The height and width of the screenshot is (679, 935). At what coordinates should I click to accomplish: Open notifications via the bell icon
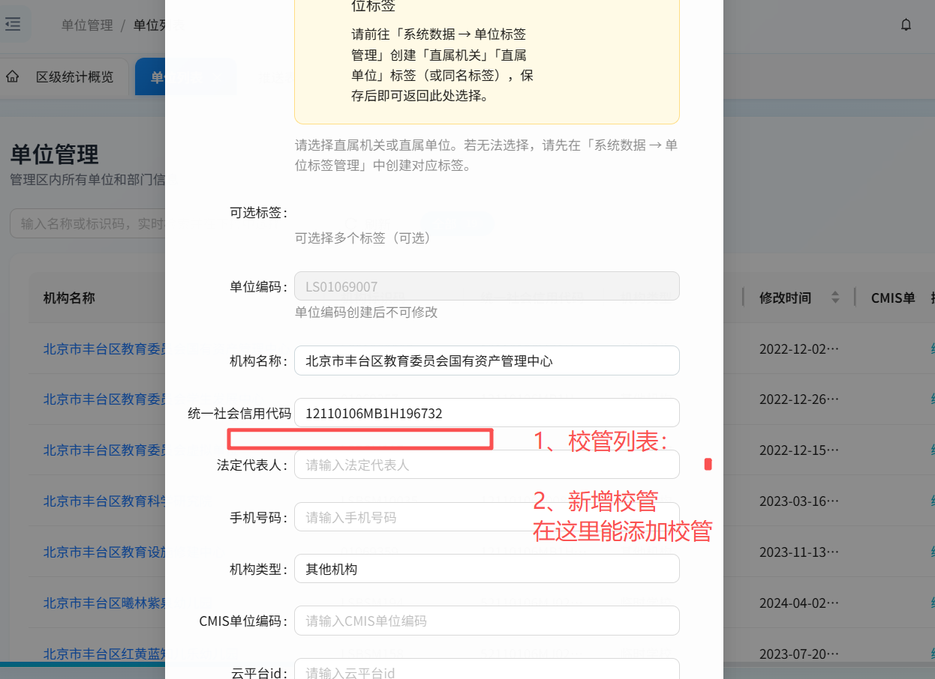point(906,25)
